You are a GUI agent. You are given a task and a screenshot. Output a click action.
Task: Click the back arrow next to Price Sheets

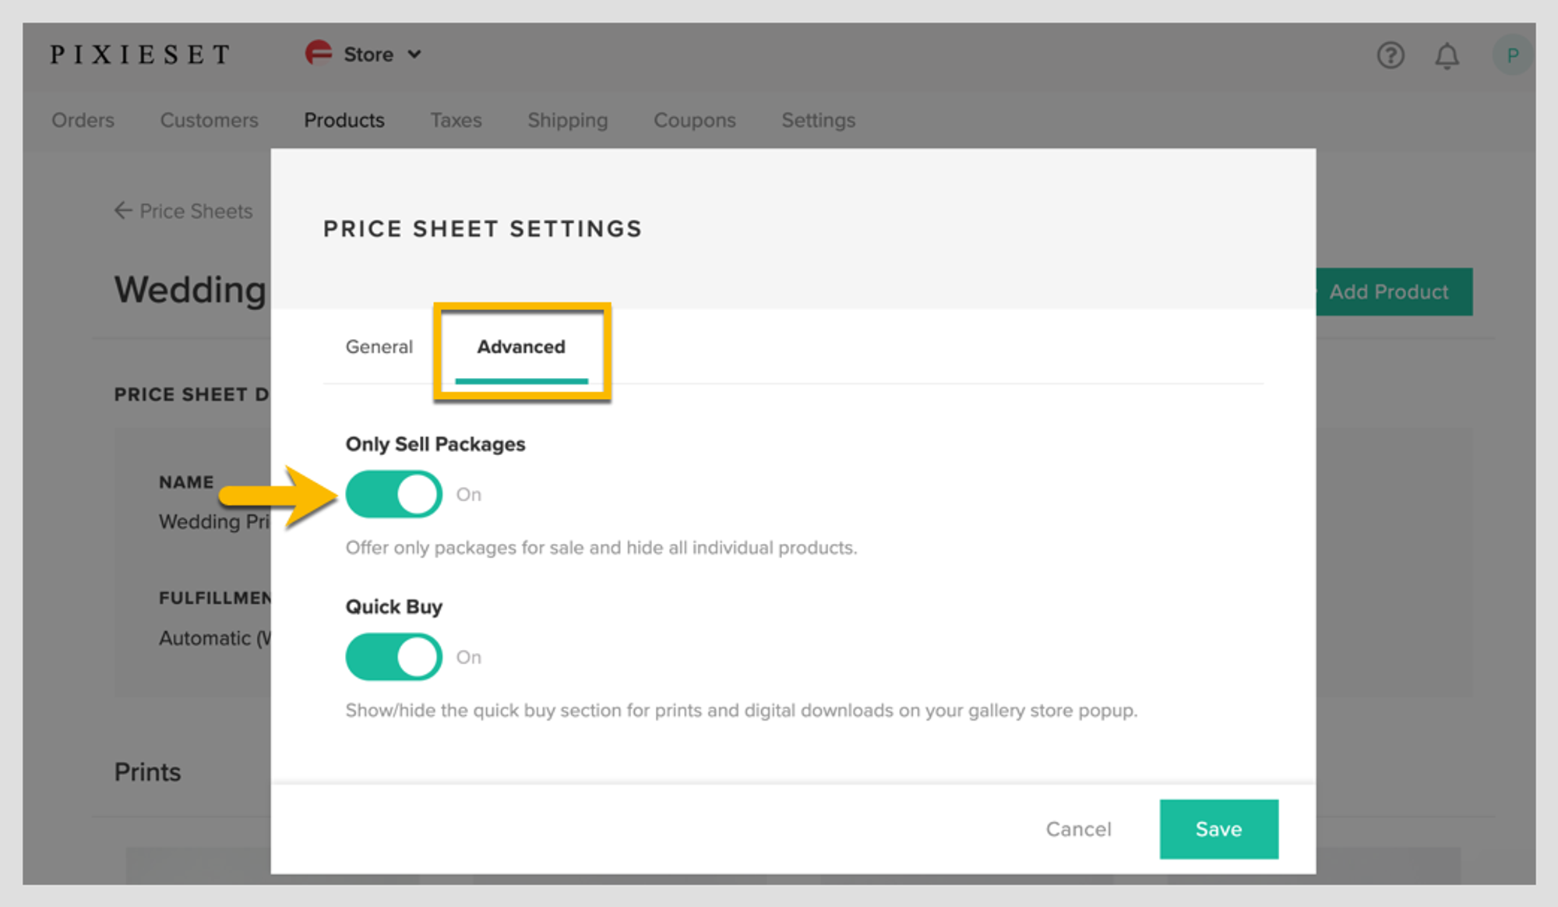tap(122, 210)
